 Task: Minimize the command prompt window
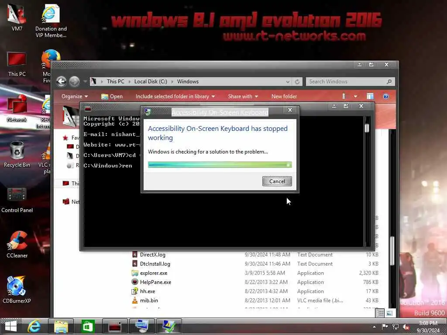click(334, 106)
